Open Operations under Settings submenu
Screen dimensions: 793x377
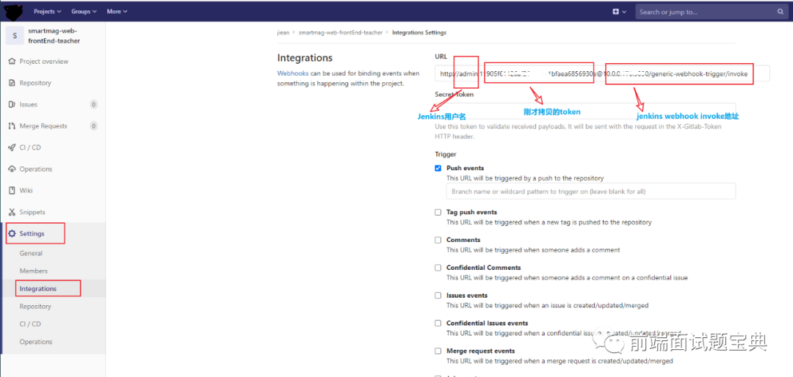(x=36, y=342)
